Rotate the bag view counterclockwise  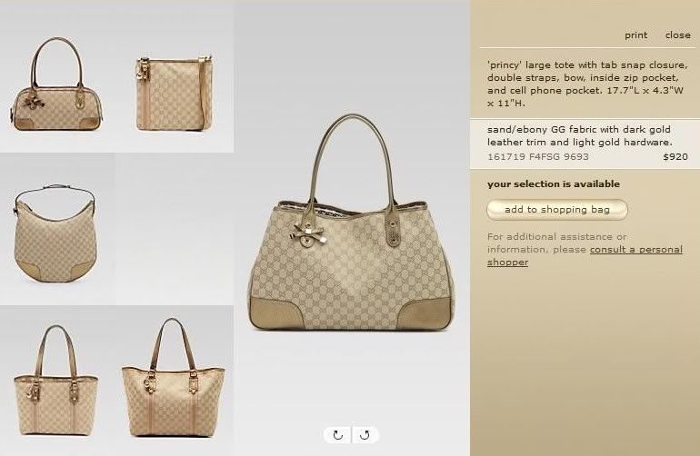click(365, 435)
